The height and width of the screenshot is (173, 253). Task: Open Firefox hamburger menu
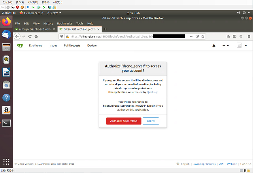[249, 36]
